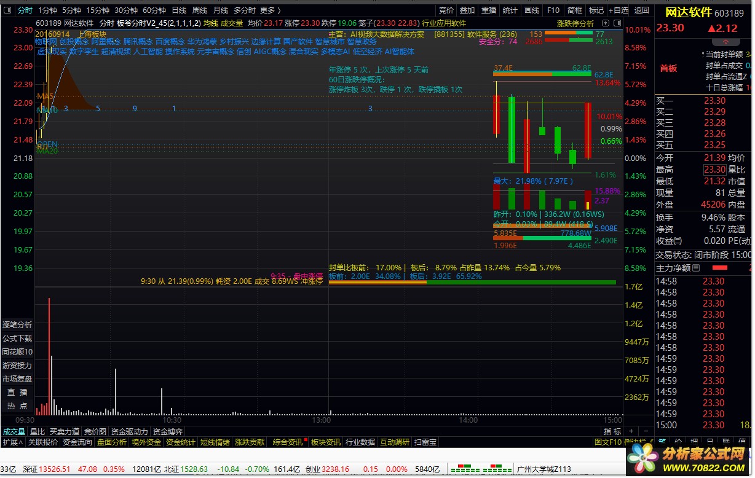Screen dimensions: 755x478
Task: Select the 60分钟 period tab
Action: coord(154,10)
